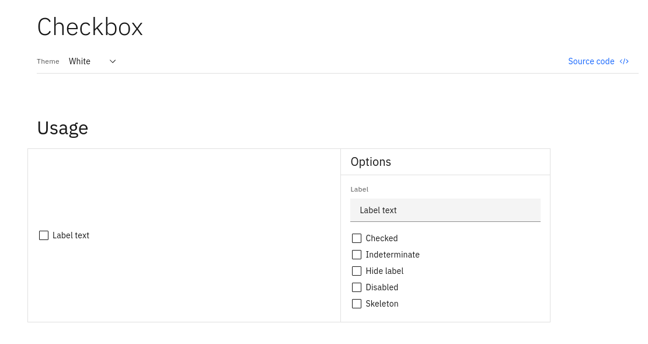Click the 'Indeterminate' option text
648x344 pixels.
(392, 255)
